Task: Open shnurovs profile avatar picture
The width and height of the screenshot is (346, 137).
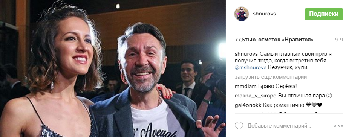Action: [x=241, y=14]
